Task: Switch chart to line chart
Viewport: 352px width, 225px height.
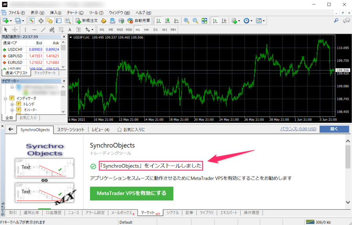Action: [176, 21]
